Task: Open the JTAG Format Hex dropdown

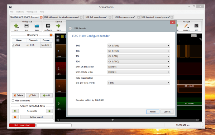Action: click(x=46, y=45)
